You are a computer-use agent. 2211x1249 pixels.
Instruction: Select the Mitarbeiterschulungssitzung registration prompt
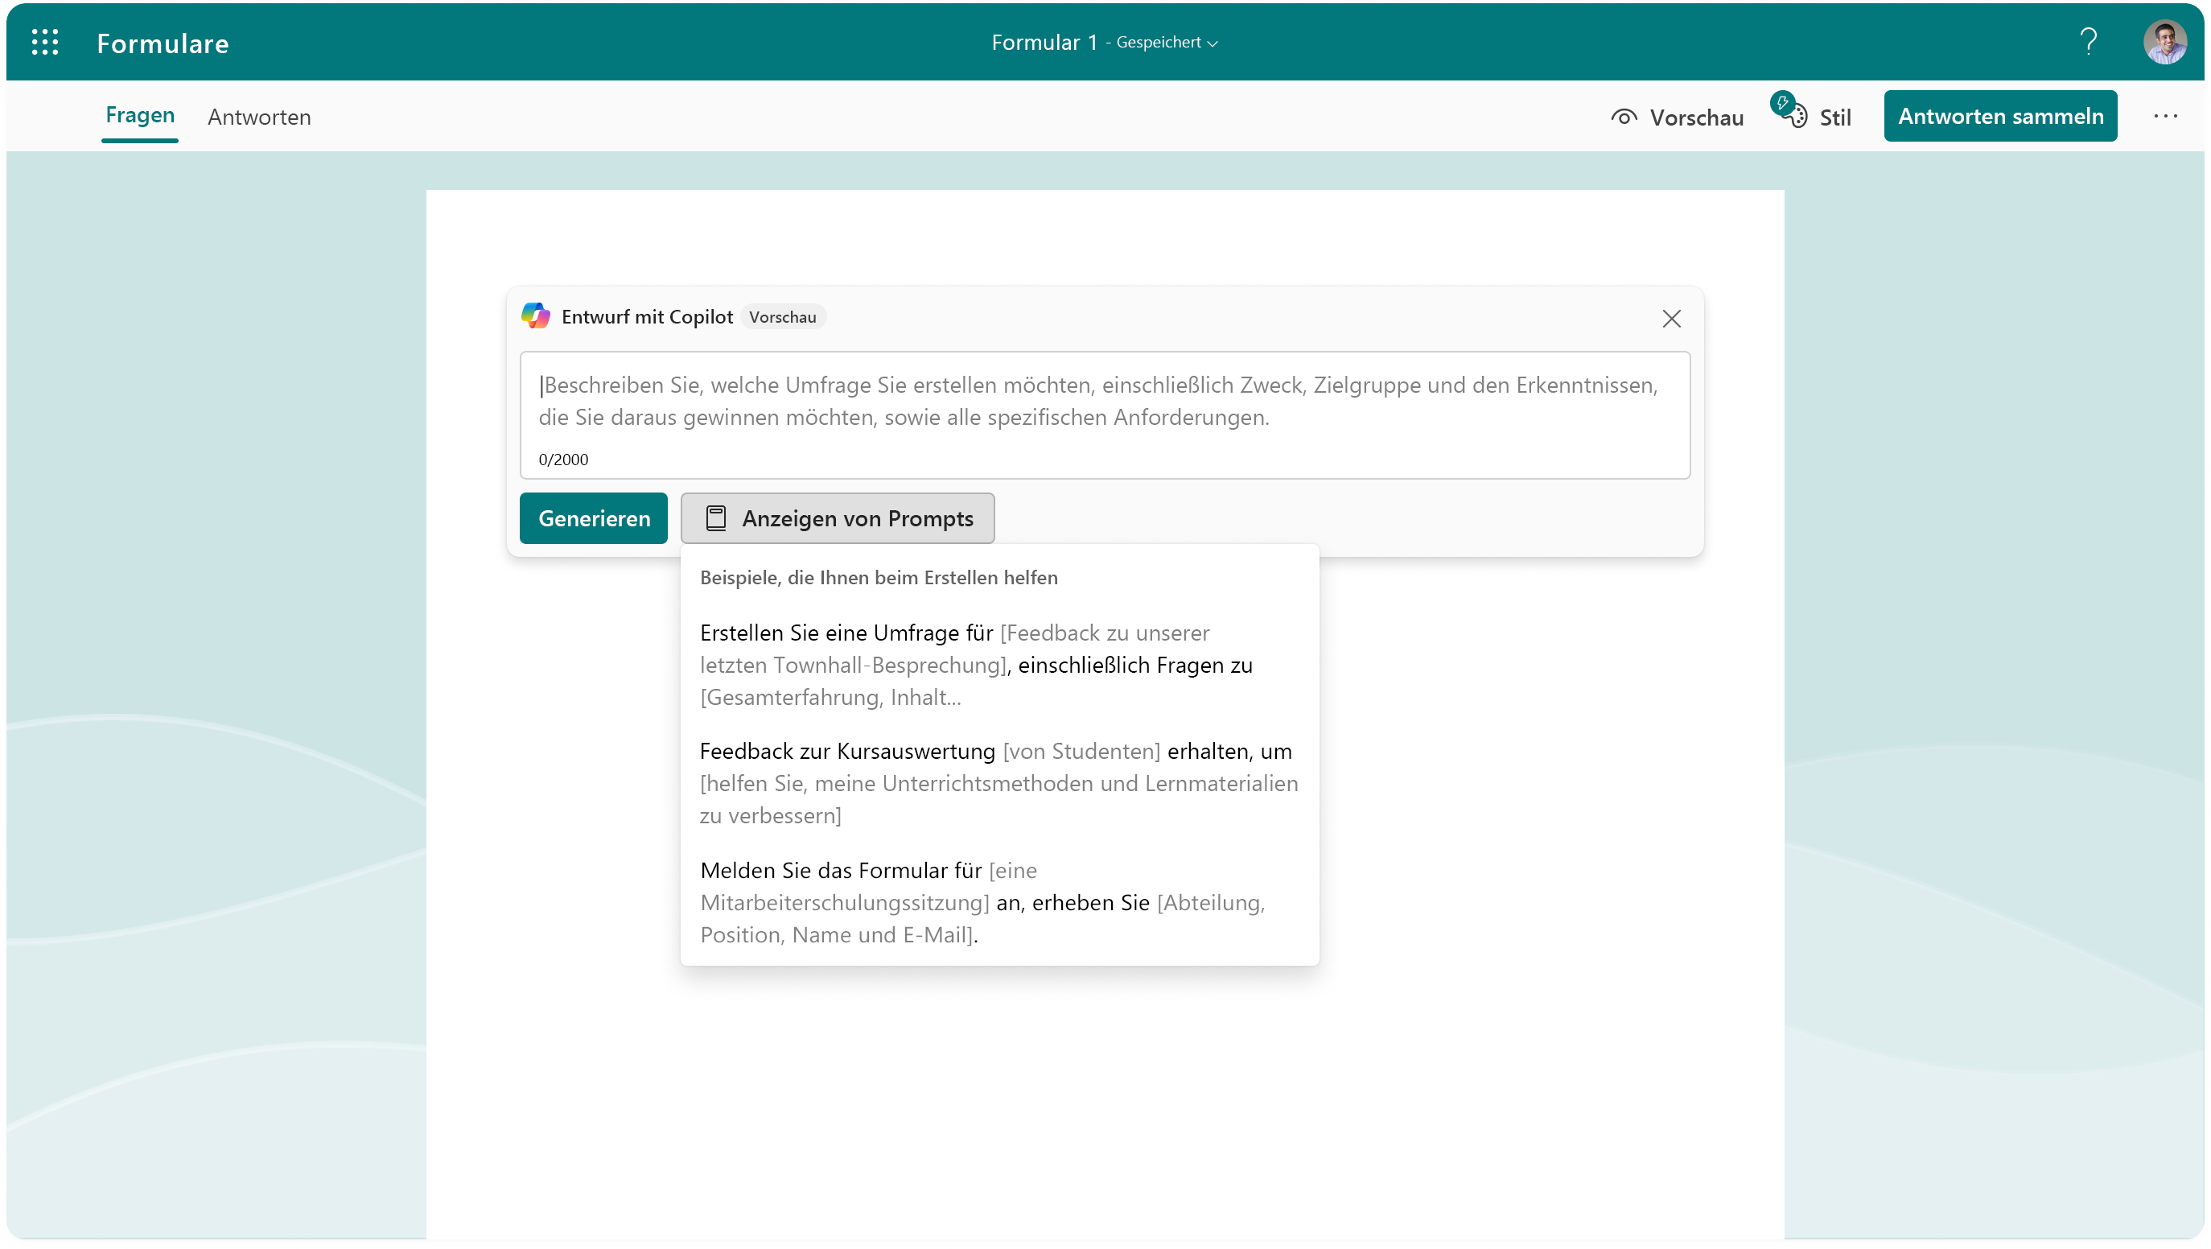pyautogui.click(x=999, y=901)
